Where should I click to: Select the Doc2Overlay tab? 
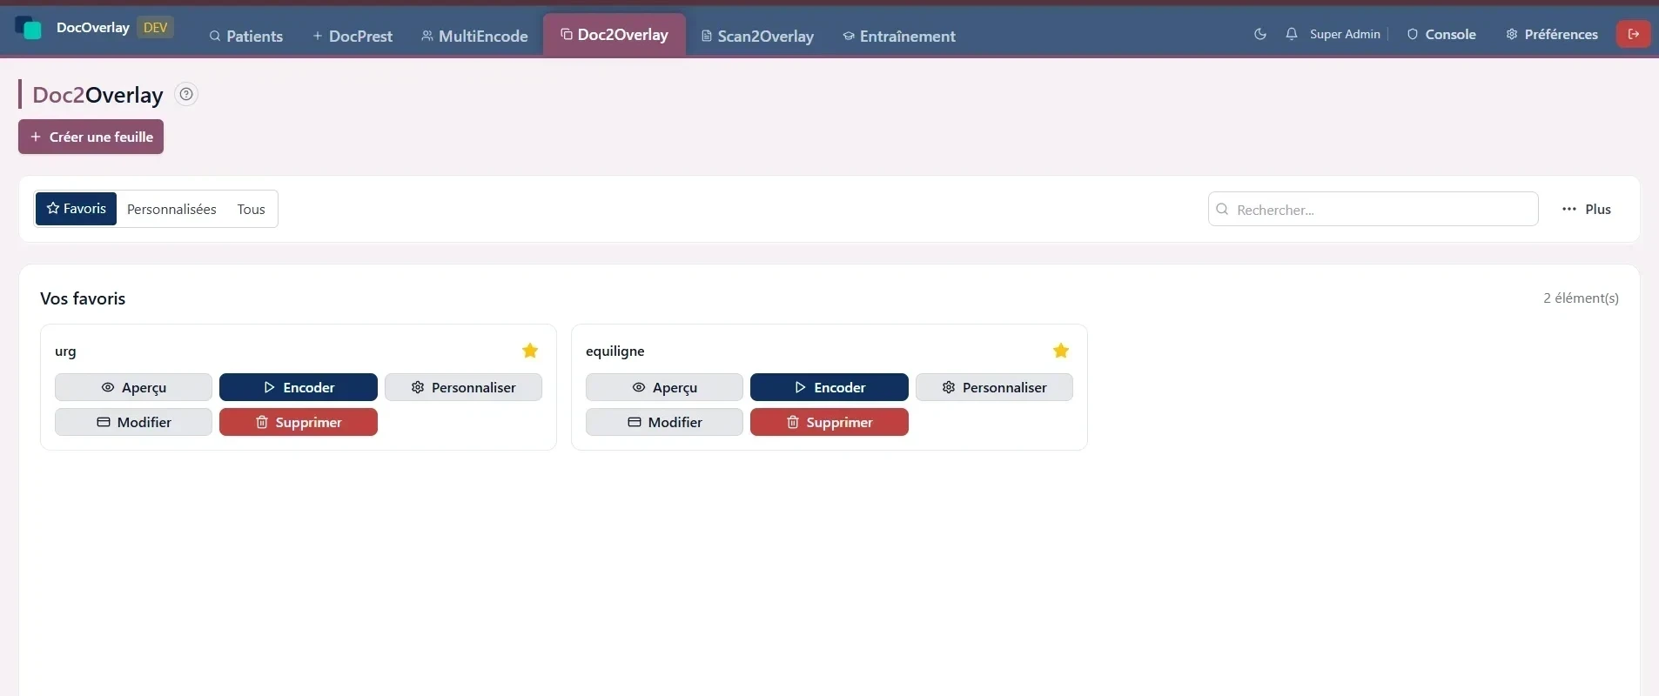pos(615,35)
